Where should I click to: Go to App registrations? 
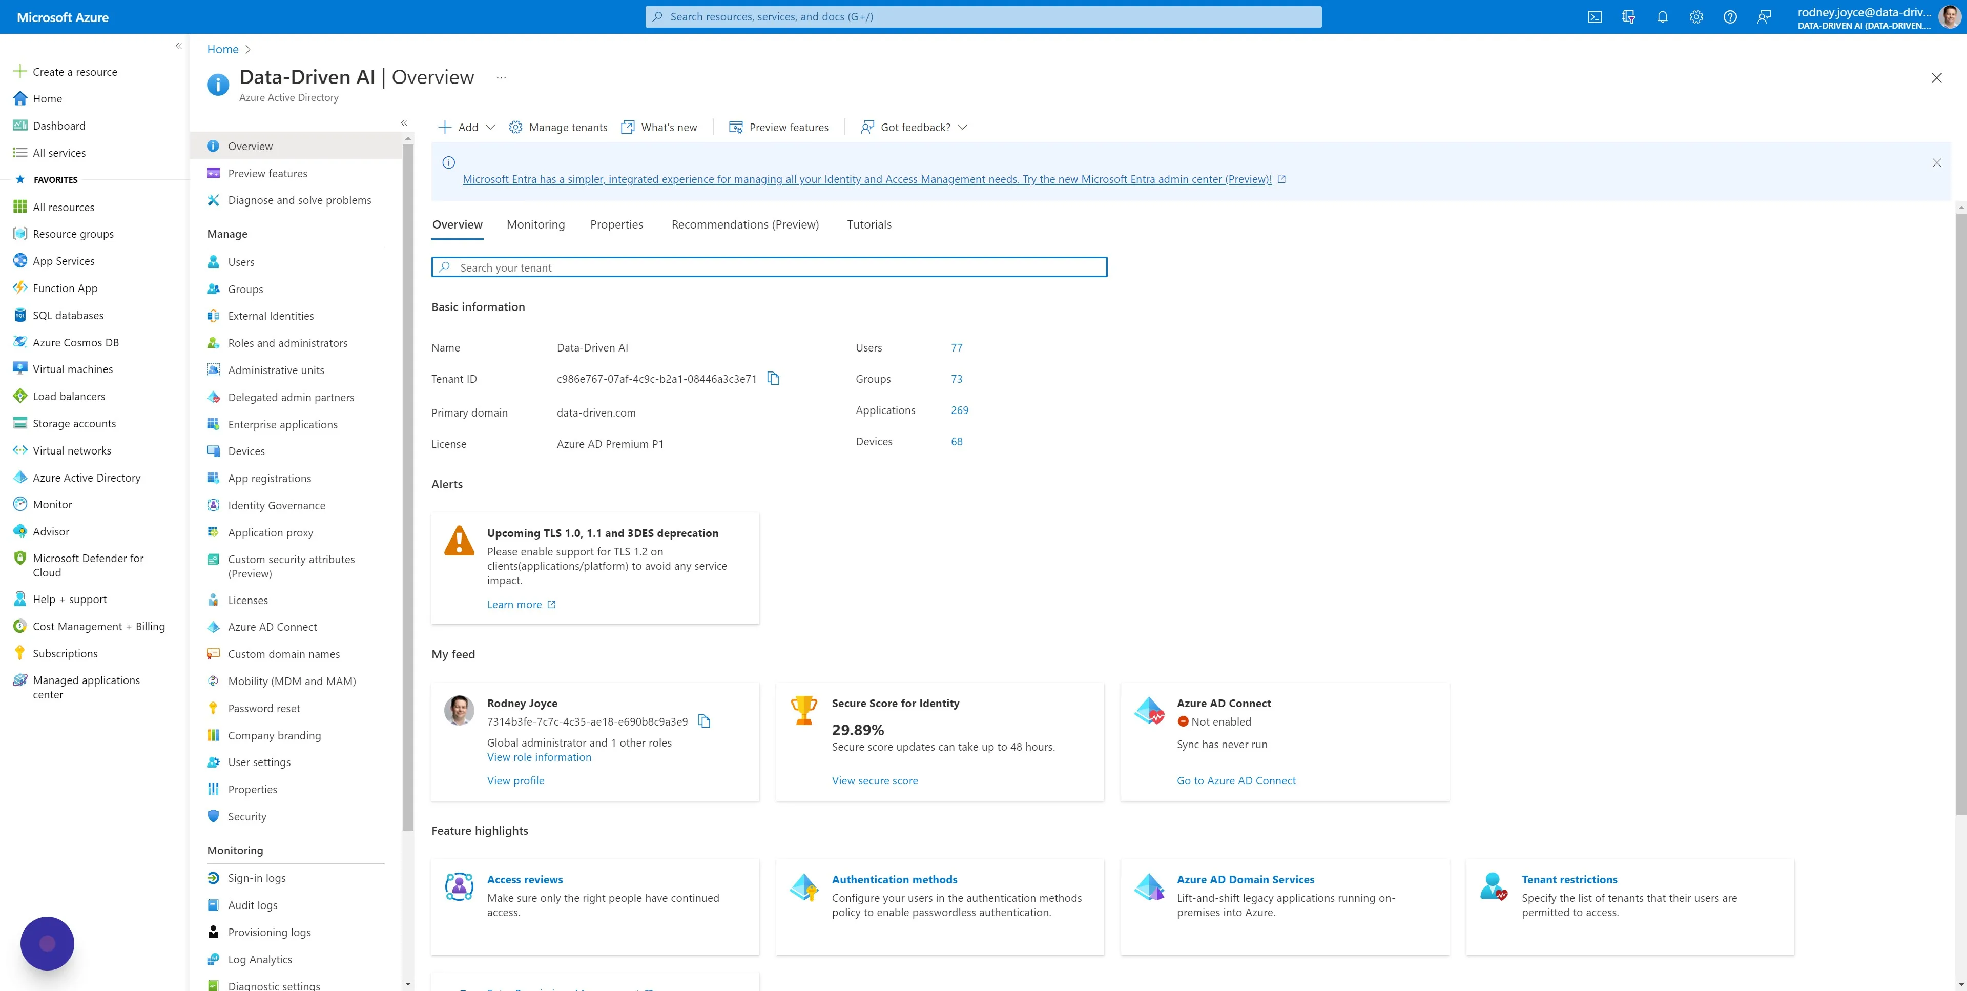click(269, 478)
